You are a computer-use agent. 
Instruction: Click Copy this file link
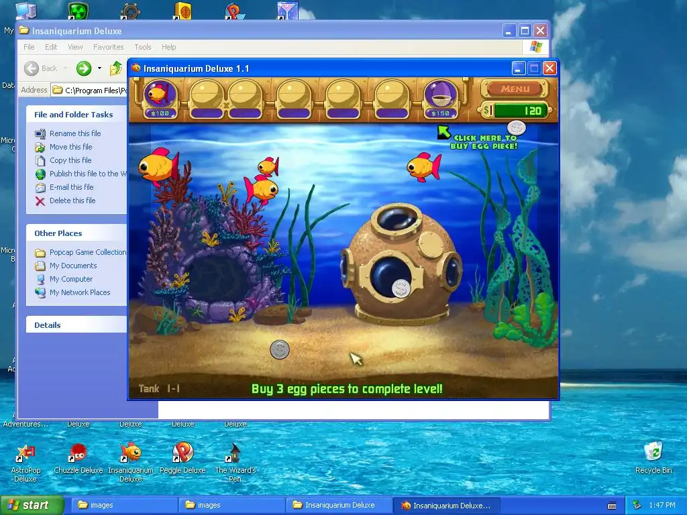point(70,160)
